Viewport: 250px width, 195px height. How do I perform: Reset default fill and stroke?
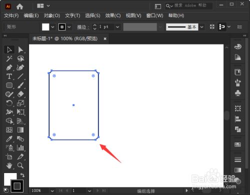[x=5, y=190]
